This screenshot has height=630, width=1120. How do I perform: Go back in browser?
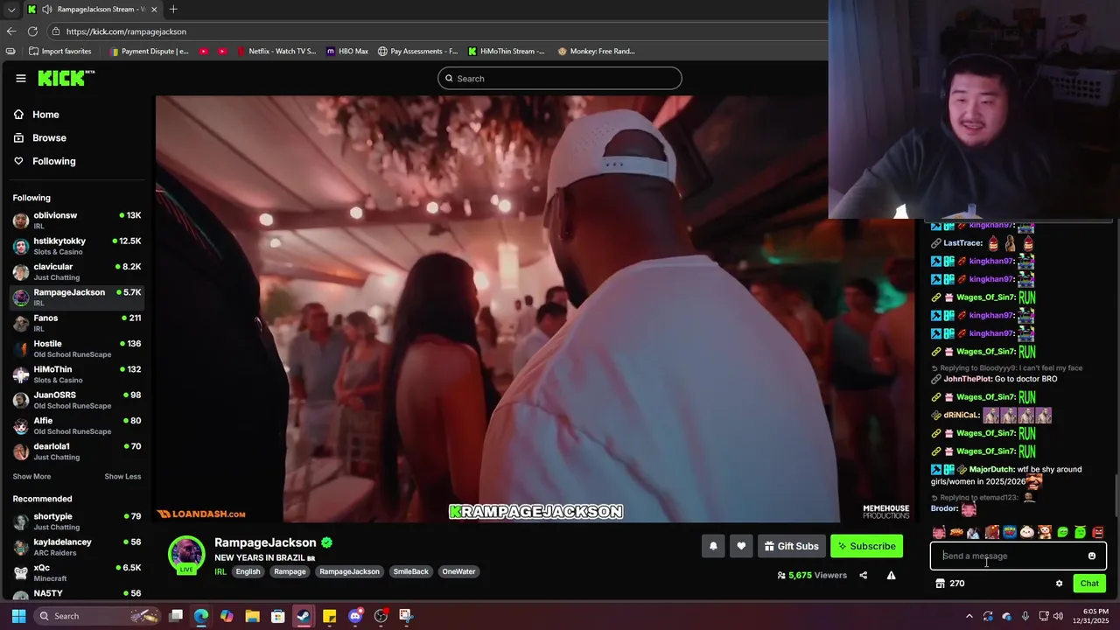(11, 31)
